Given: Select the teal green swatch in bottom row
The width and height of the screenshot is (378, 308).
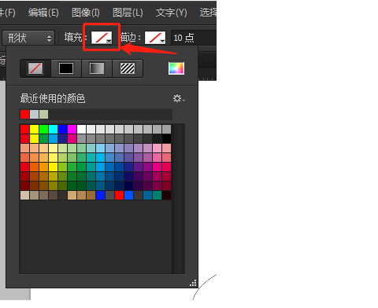Looking at the screenshot, I should (x=157, y=195).
